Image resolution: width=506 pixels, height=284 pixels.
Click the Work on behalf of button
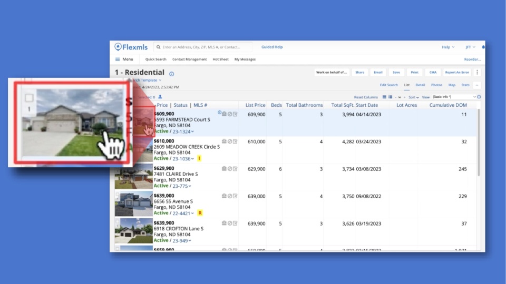click(332, 73)
